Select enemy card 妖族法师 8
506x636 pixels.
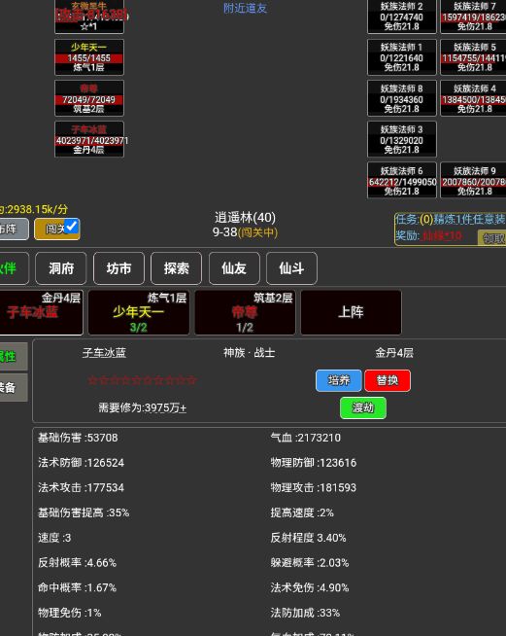point(402,98)
